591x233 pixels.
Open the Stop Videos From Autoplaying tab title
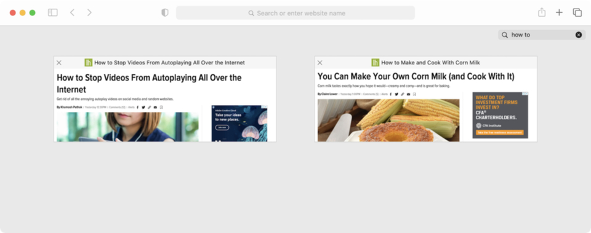tap(170, 63)
